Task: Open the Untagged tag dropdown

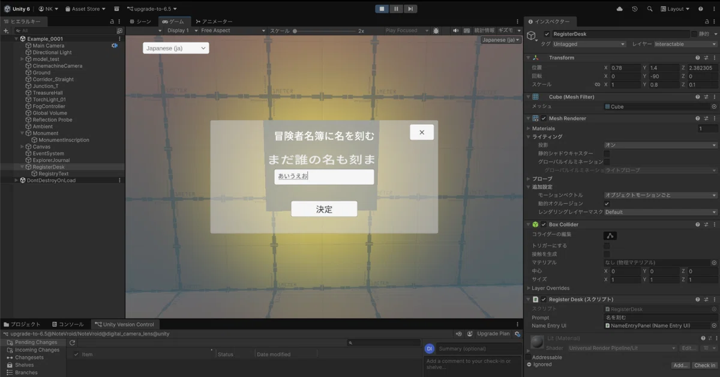Action: [589, 44]
